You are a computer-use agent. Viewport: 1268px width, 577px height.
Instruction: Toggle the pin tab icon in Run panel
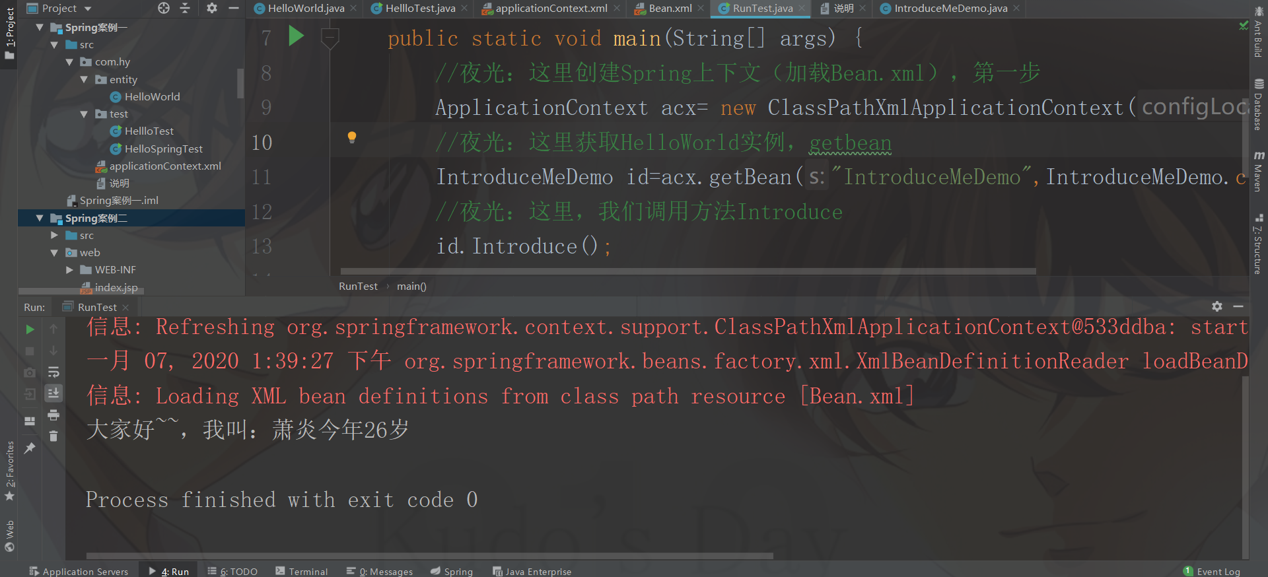click(x=30, y=448)
